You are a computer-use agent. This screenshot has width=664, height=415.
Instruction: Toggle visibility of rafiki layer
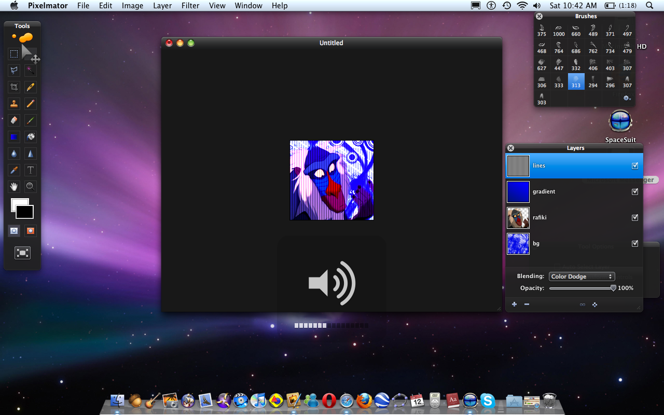[x=635, y=218]
